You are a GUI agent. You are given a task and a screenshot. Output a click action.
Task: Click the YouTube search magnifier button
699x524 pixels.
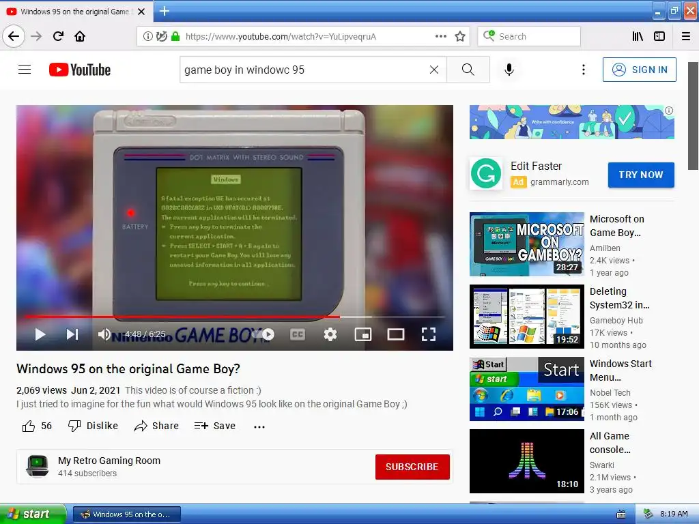[468, 70]
